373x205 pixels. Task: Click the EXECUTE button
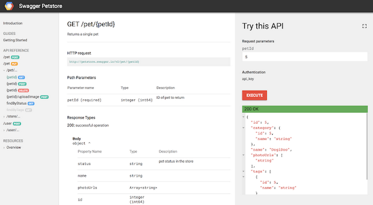click(254, 95)
